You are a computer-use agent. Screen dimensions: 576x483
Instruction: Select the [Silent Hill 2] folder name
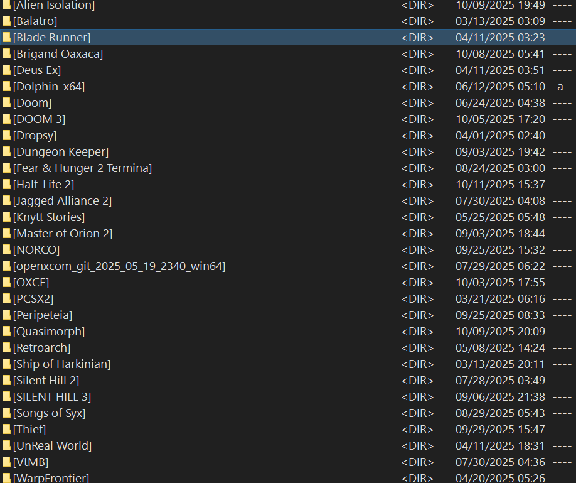(46, 381)
